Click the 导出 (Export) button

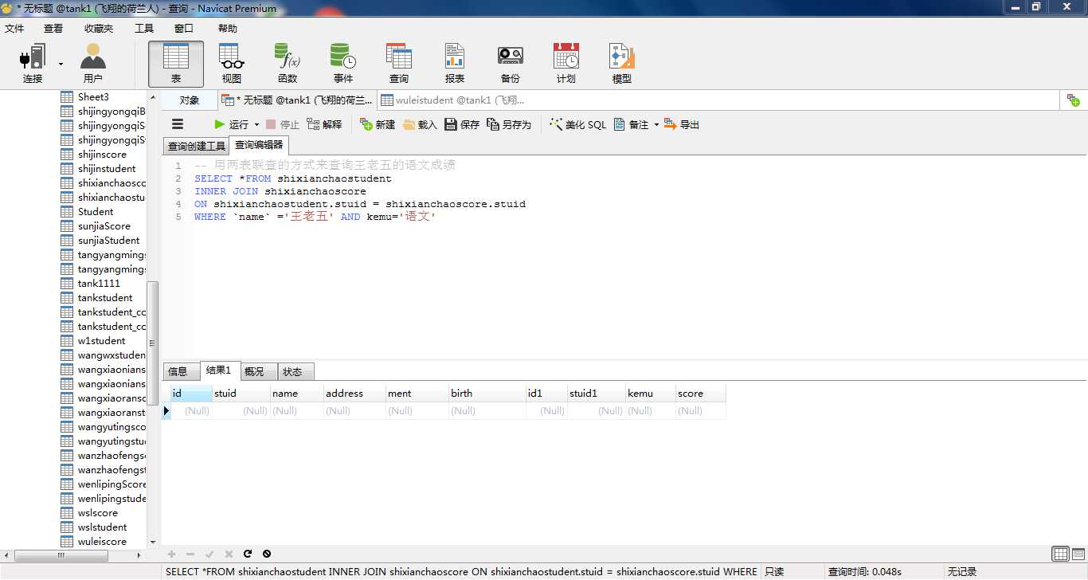point(682,124)
